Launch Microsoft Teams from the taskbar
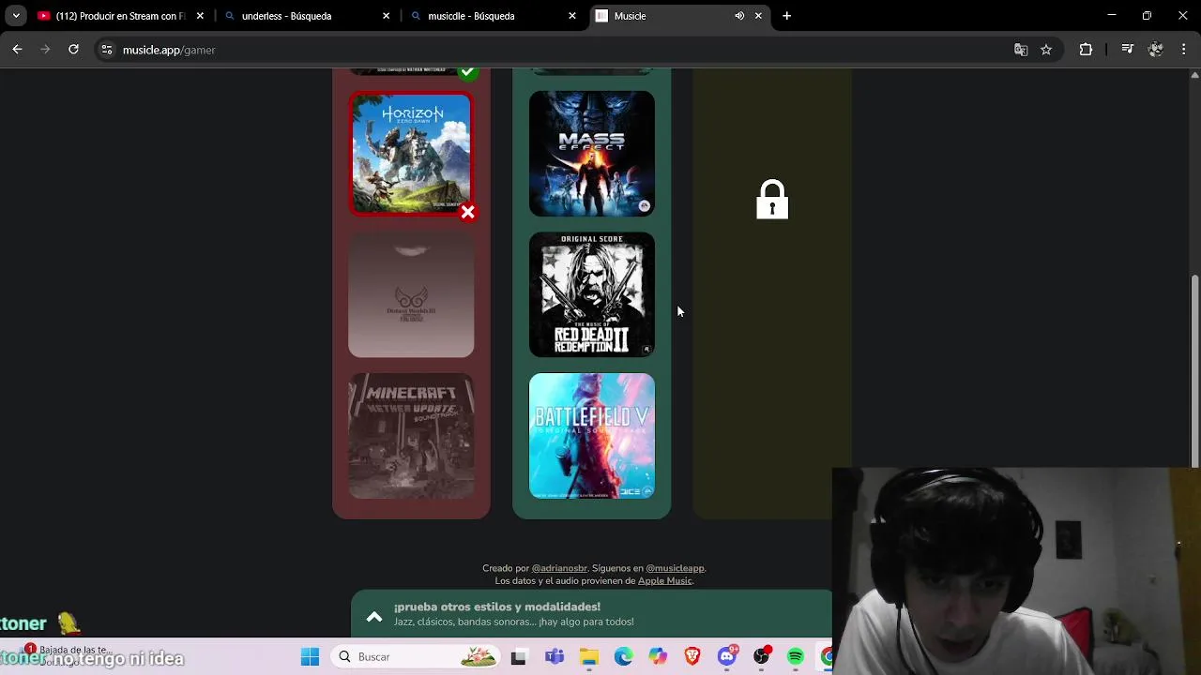Viewport: 1201px width, 675px height. tap(555, 657)
